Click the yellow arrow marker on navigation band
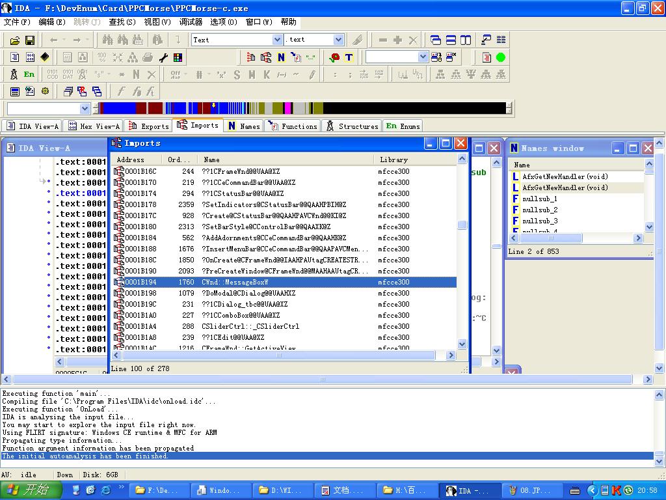The height and width of the screenshot is (500, 666). (x=213, y=105)
